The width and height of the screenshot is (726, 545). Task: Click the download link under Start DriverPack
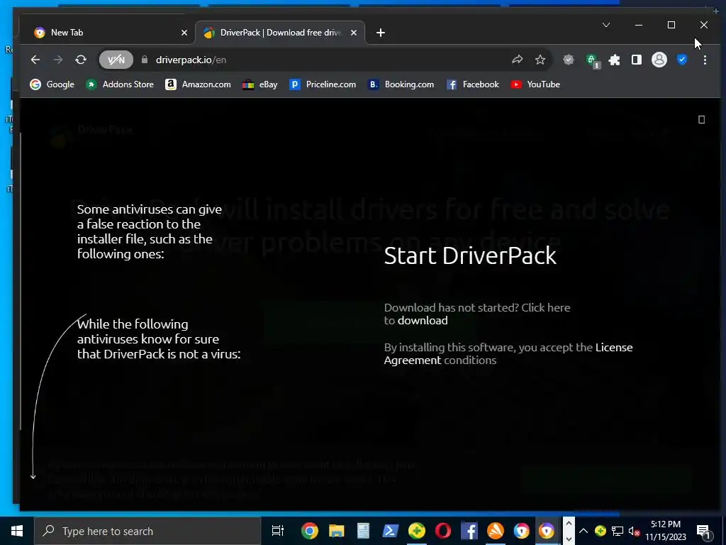[x=423, y=321]
